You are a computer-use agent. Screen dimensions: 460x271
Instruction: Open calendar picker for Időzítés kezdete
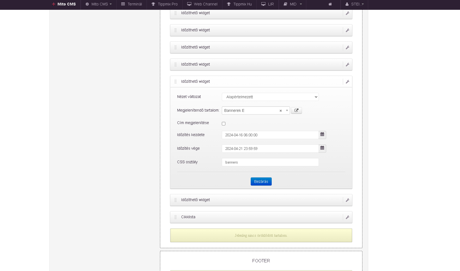point(322,135)
